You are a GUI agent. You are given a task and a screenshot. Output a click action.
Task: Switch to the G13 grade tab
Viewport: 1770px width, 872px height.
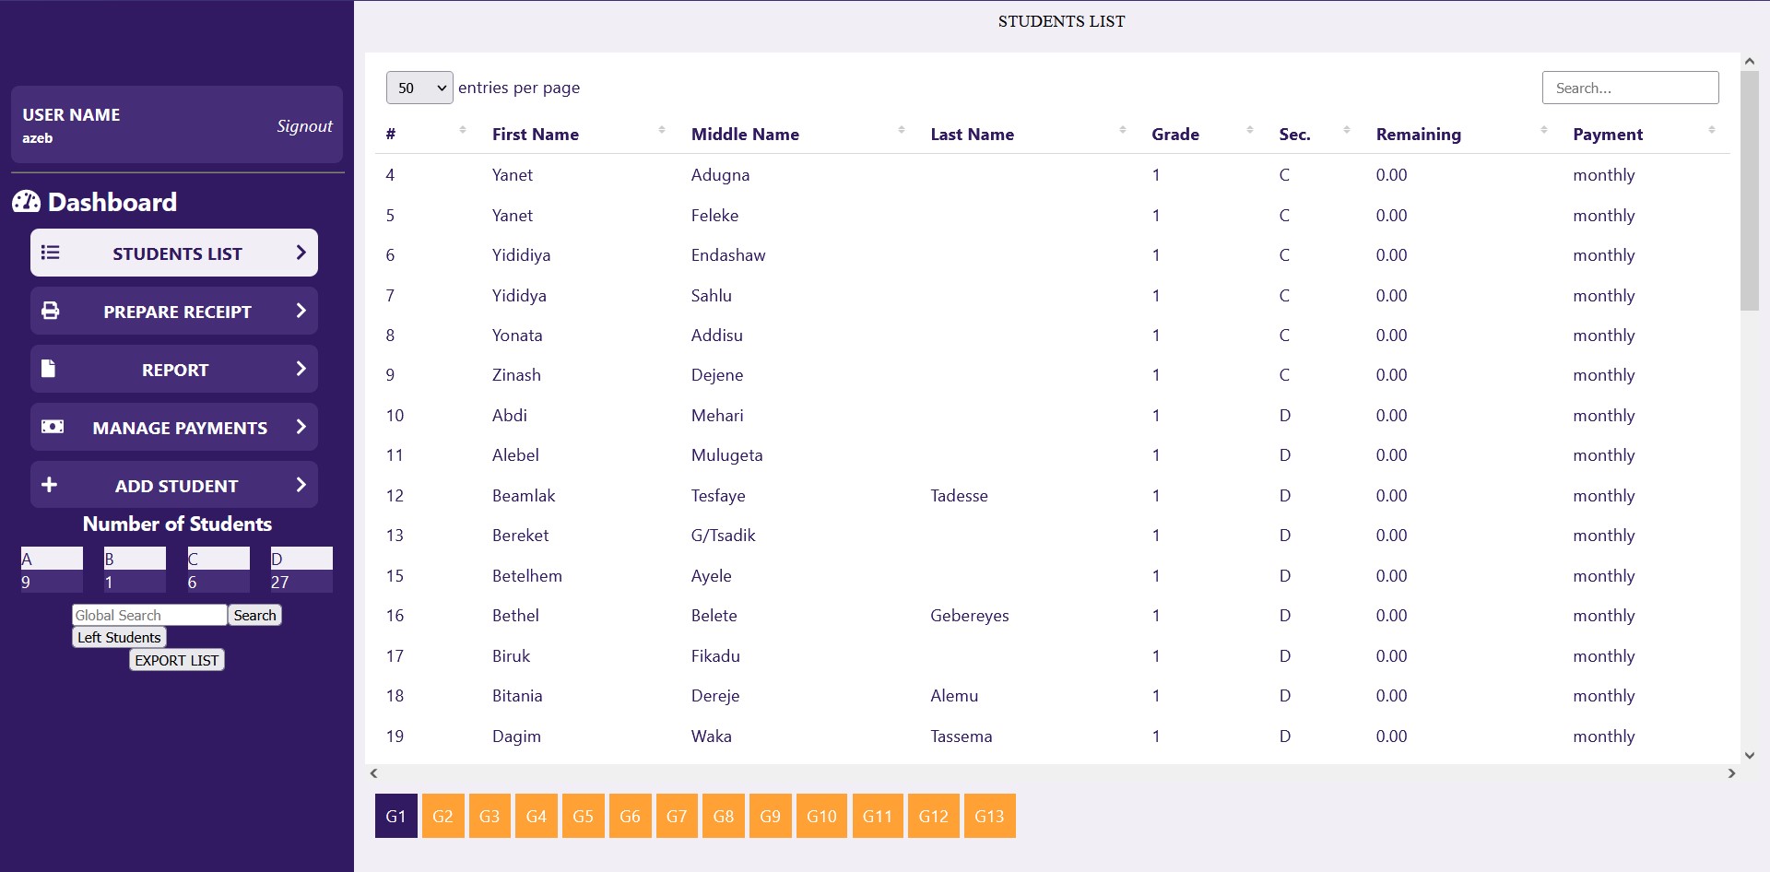coord(989,816)
